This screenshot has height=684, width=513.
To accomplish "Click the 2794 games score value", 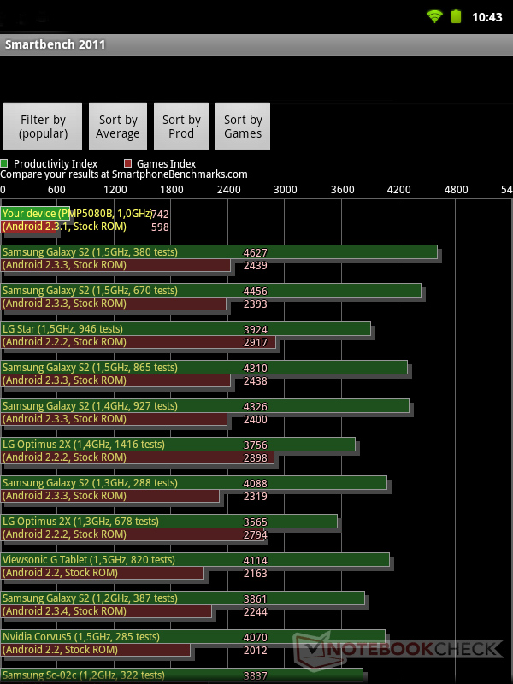I will click(x=255, y=534).
